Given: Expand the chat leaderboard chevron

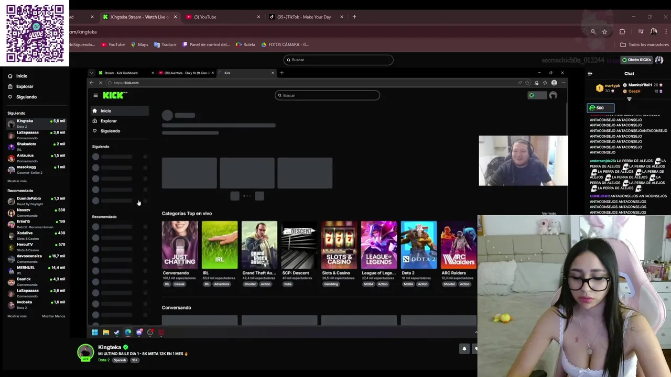Looking at the screenshot, I should (629, 99).
